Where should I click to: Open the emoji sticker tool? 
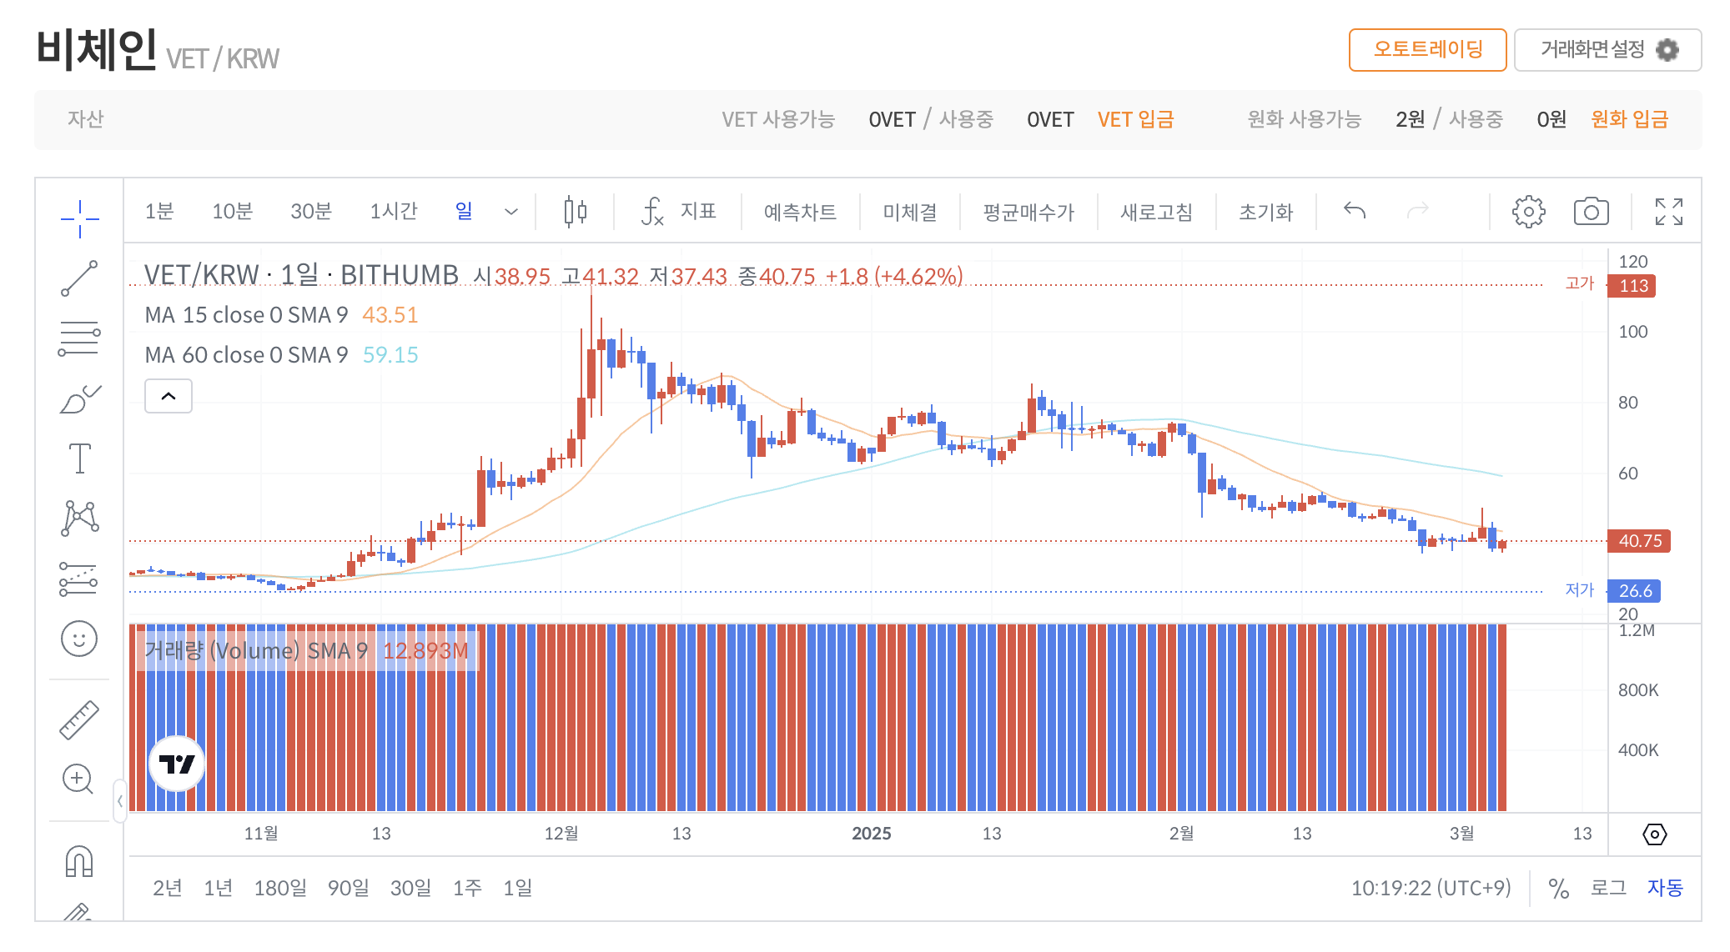[79, 639]
